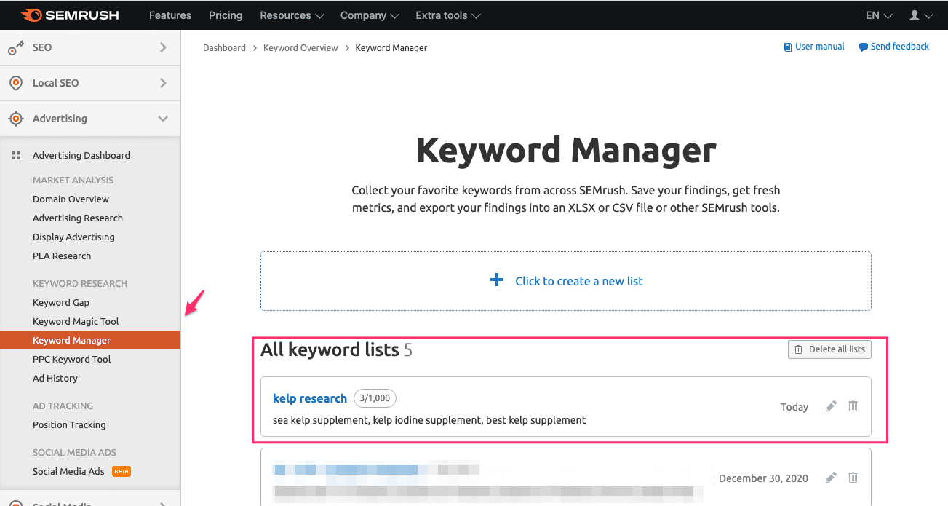This screenshot has height=506, width=948.
Task: Open PPC Keyword Tool
Action: 71,359
